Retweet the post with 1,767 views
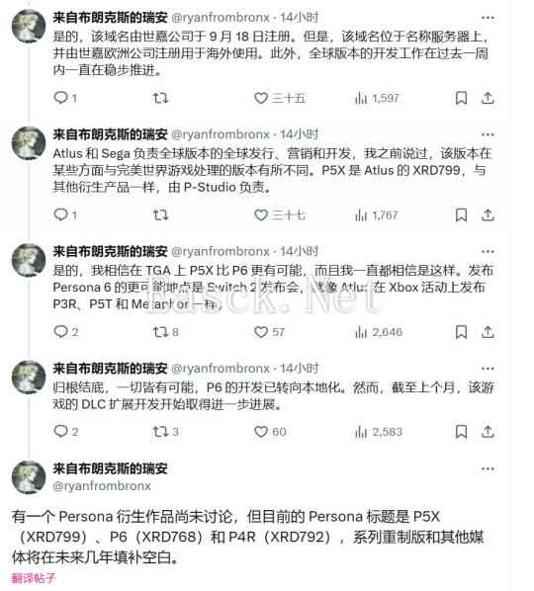This screenshot has width=534, height=591. tap(160, 215)
